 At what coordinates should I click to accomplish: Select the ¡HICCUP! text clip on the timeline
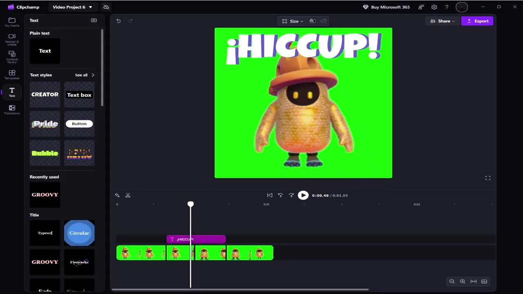196,239
